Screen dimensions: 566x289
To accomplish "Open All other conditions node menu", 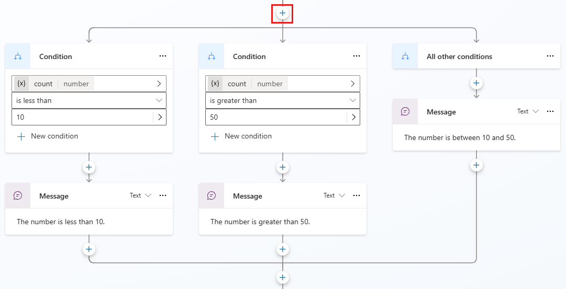I will [550, 56].
